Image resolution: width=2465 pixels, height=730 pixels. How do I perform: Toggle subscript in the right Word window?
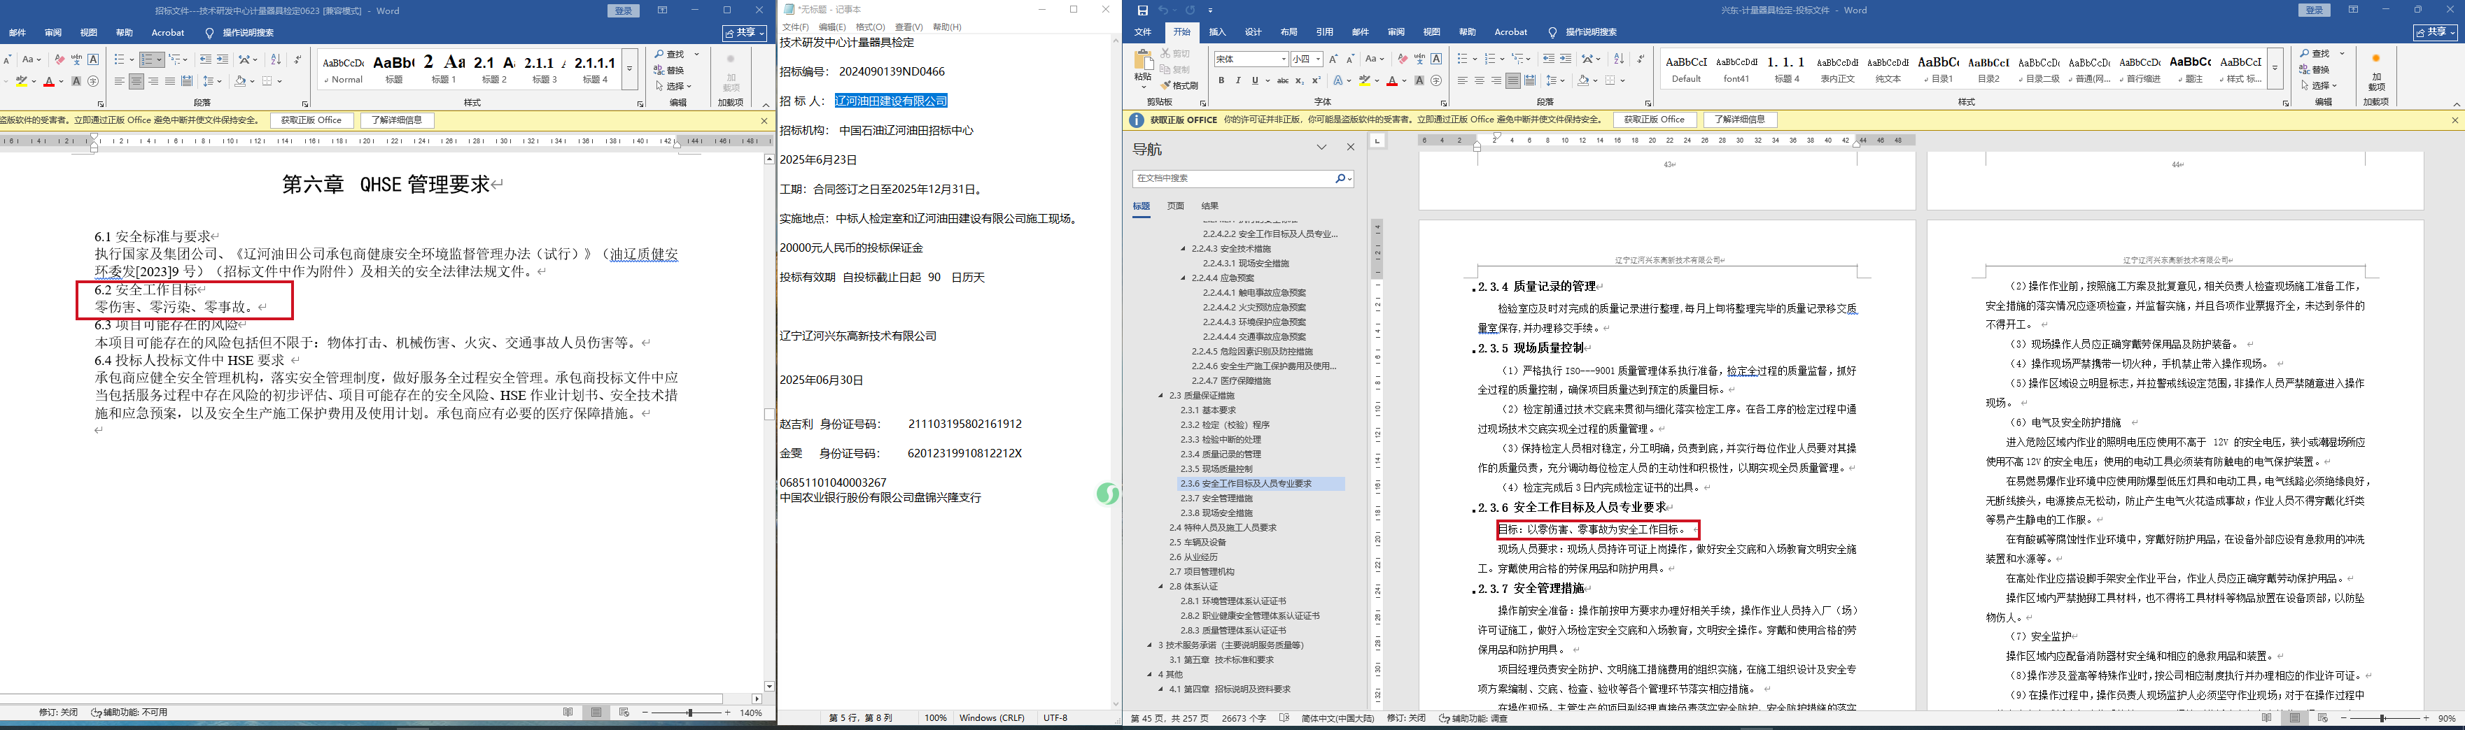pos(1300,81)
